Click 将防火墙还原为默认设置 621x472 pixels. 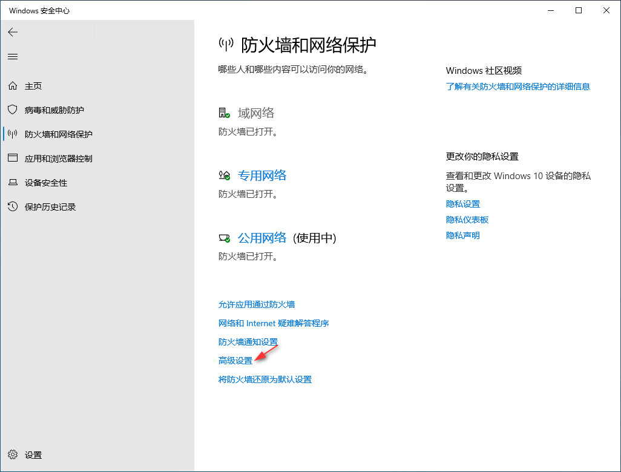point(265,379)
